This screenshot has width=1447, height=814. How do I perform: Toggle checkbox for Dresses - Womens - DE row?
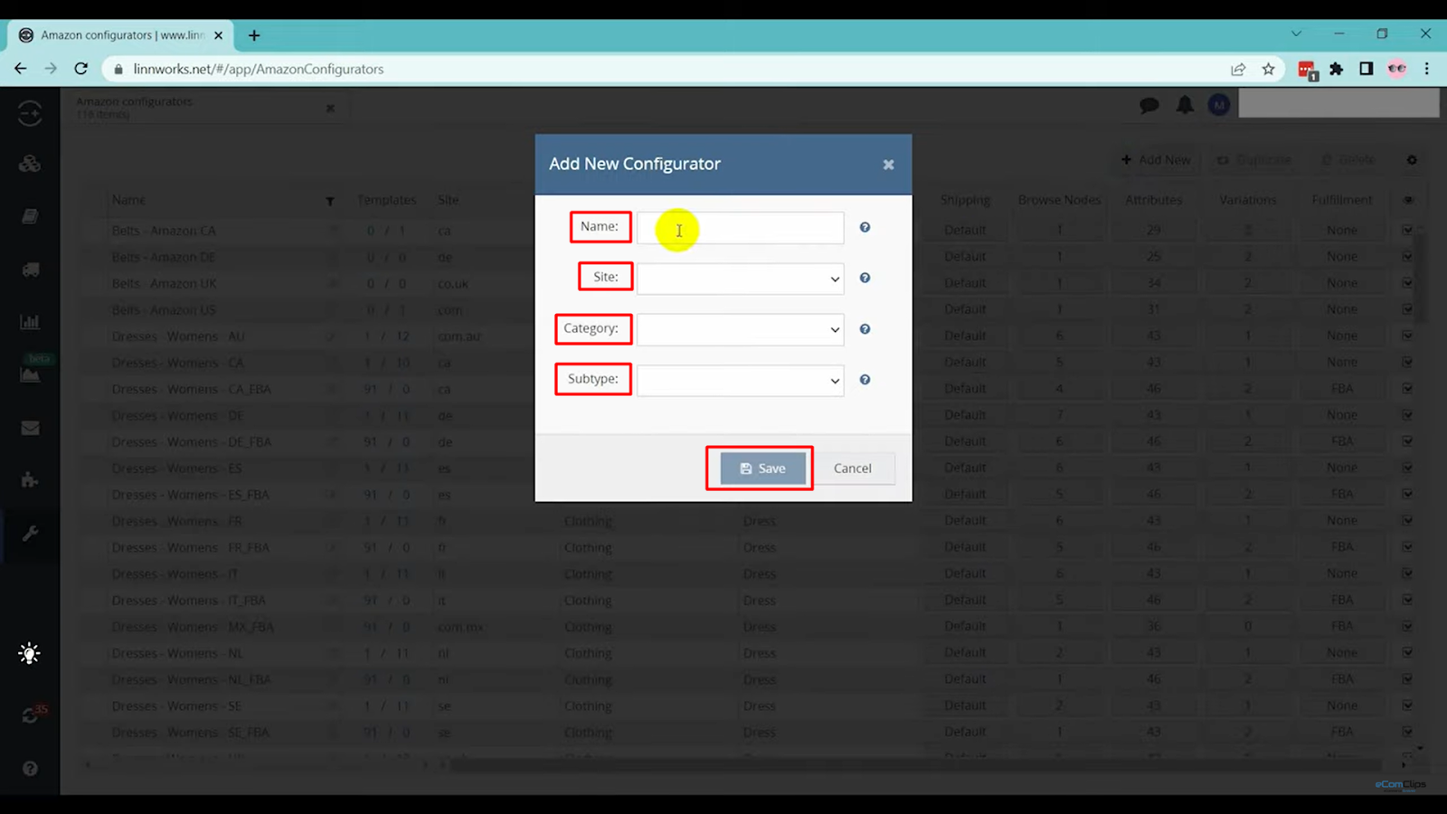pos(1407,415)
